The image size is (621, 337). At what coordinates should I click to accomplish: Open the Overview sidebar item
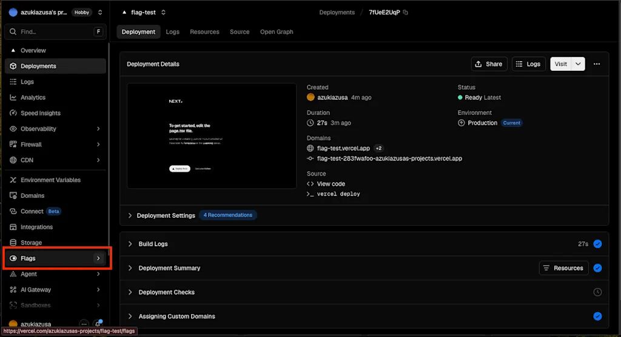point(55,51)
